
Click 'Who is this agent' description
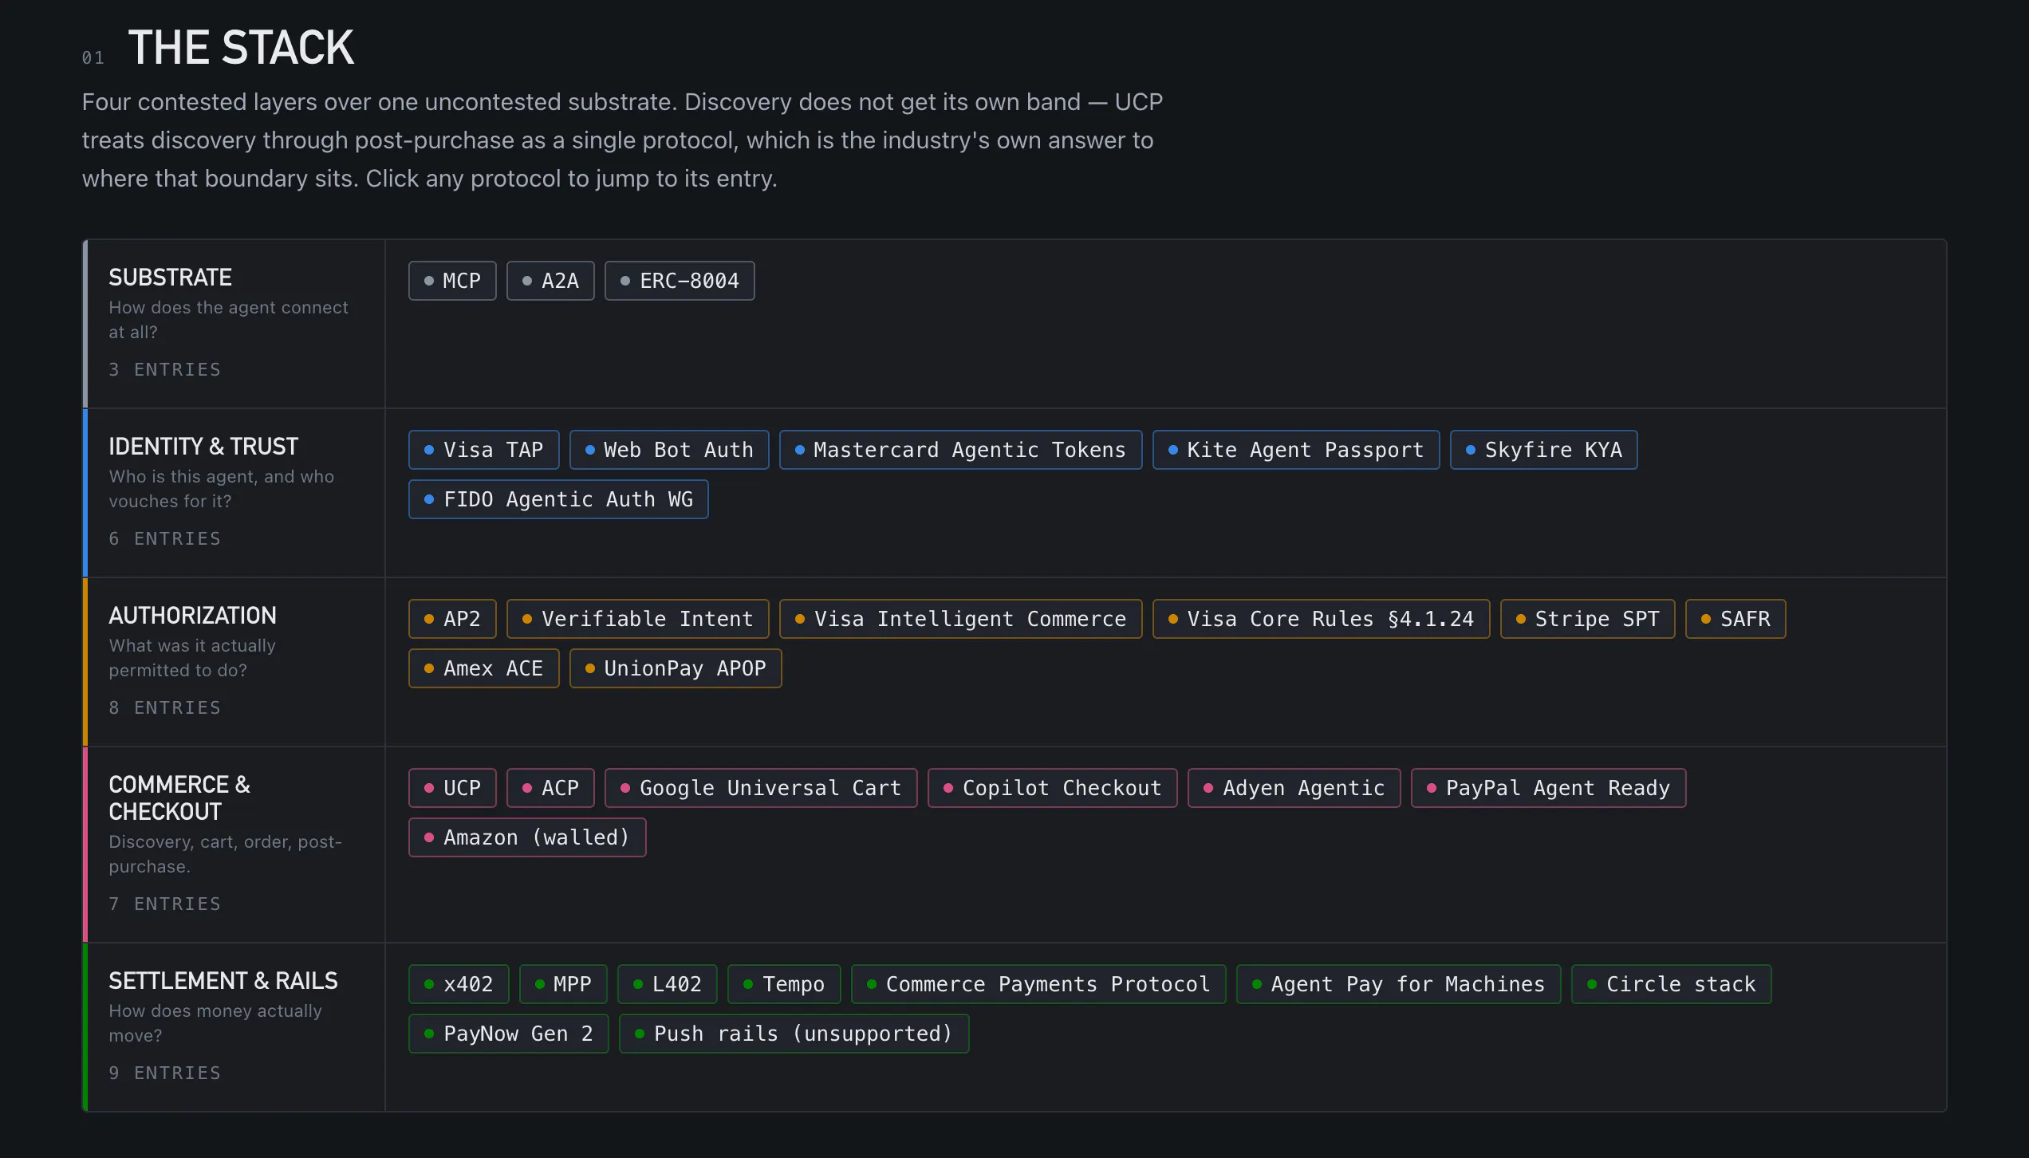[221, 489]
